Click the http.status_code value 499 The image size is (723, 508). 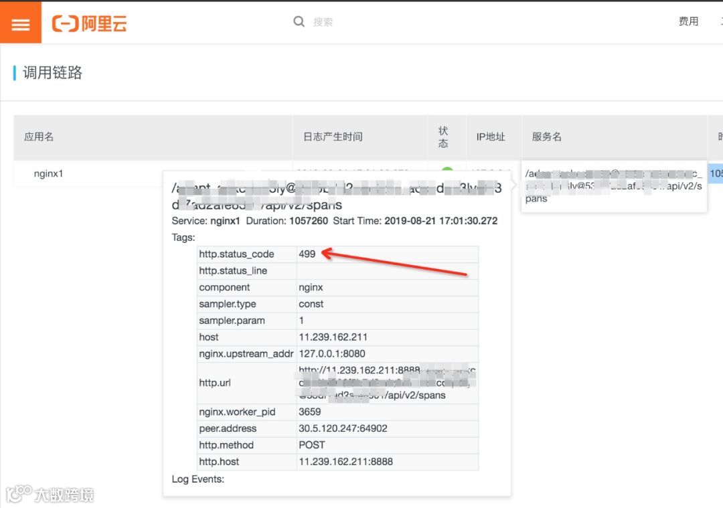307,254
